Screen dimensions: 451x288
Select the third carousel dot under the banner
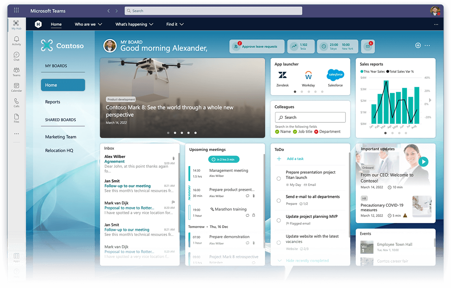[x=182, y=133]
